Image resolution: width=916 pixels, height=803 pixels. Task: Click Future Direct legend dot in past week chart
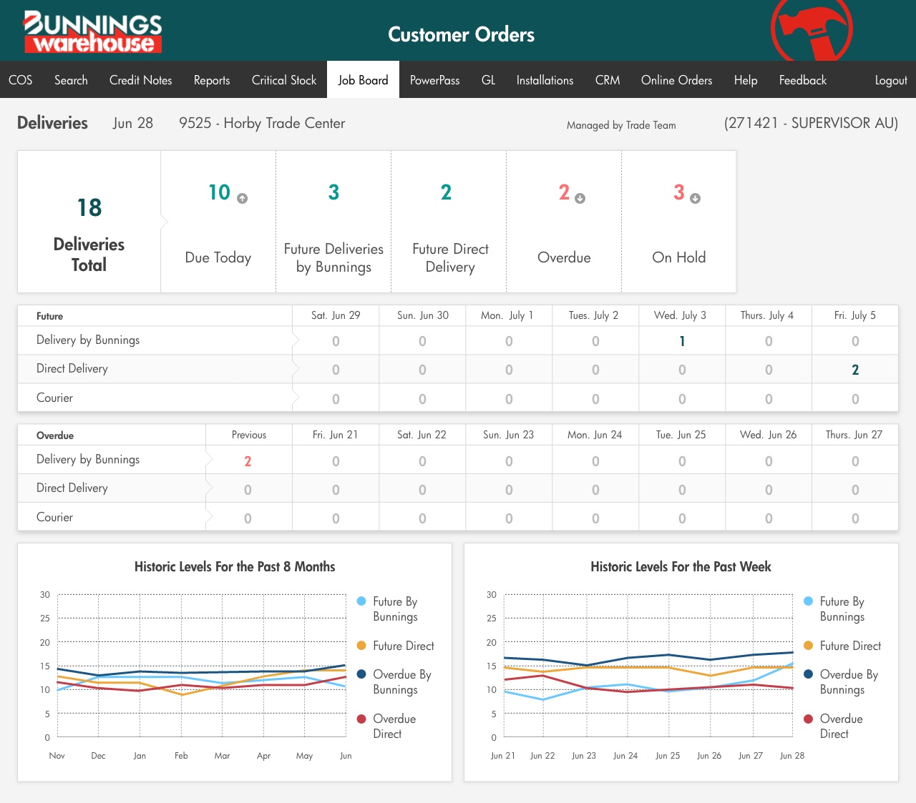tap(809, 646)
